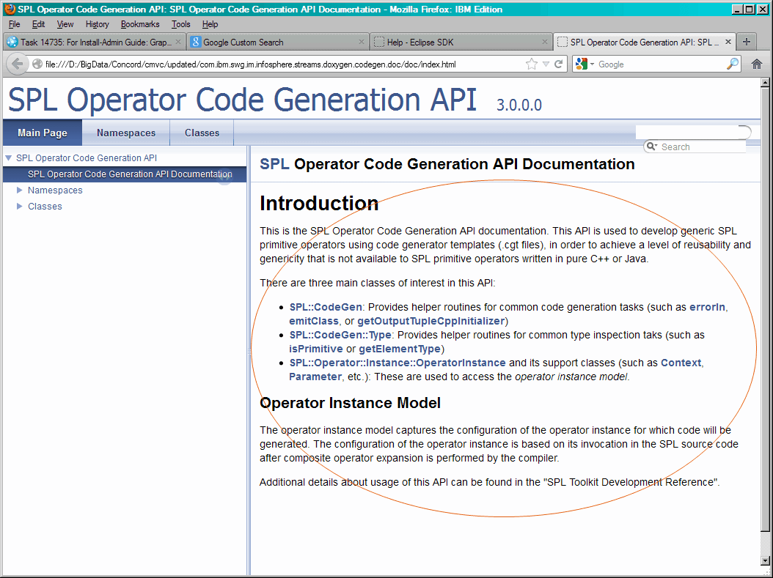
Task: Close the Google Custom Search tab
Action: click(x=362, y=42)
